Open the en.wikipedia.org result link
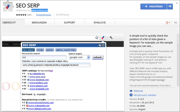The image size is (180, 112). 37,73
